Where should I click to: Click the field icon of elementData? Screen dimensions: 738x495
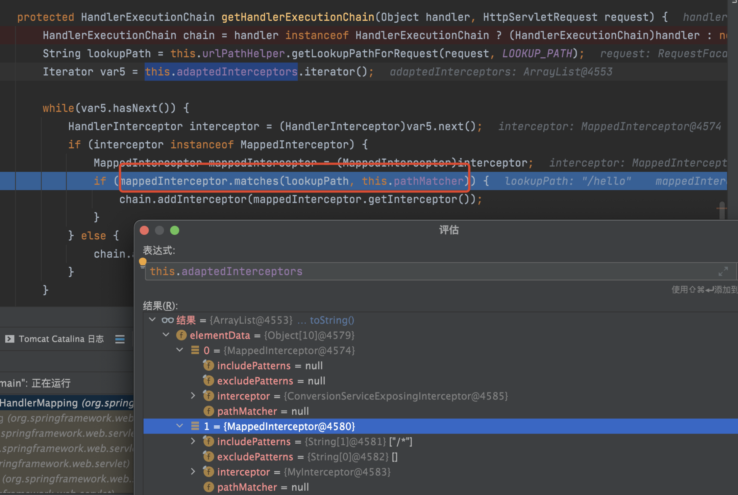pos(181,335)
